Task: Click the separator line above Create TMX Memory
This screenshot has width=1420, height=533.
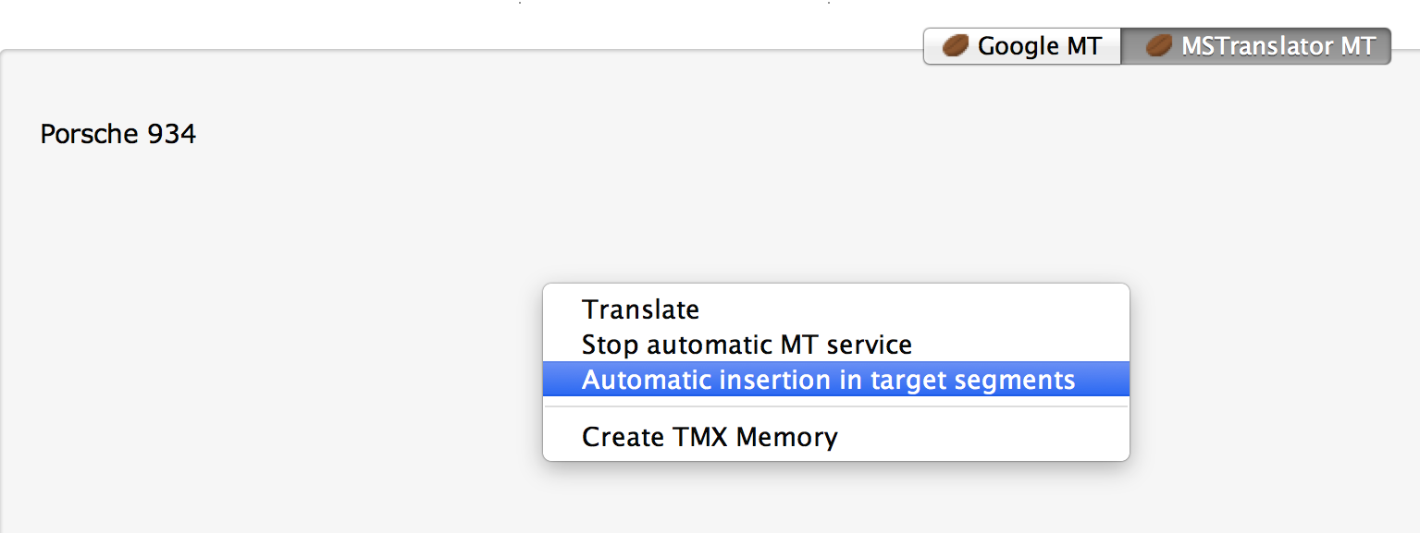Action: [835, 406]
